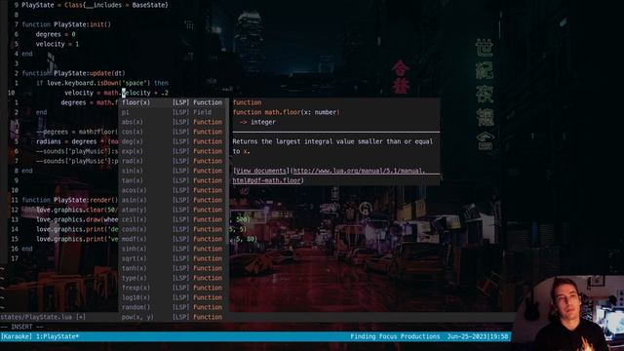Pick rad(x) from the list
The width and height of the screenshot is (624, 351).
pyautogui.click(x=174, y=161)
